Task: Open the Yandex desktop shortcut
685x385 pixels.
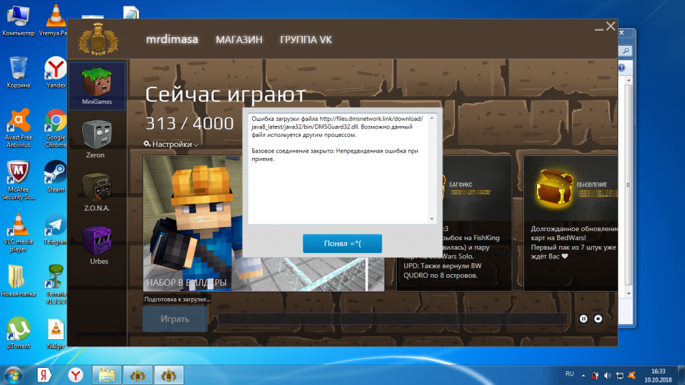Action: 55,72
